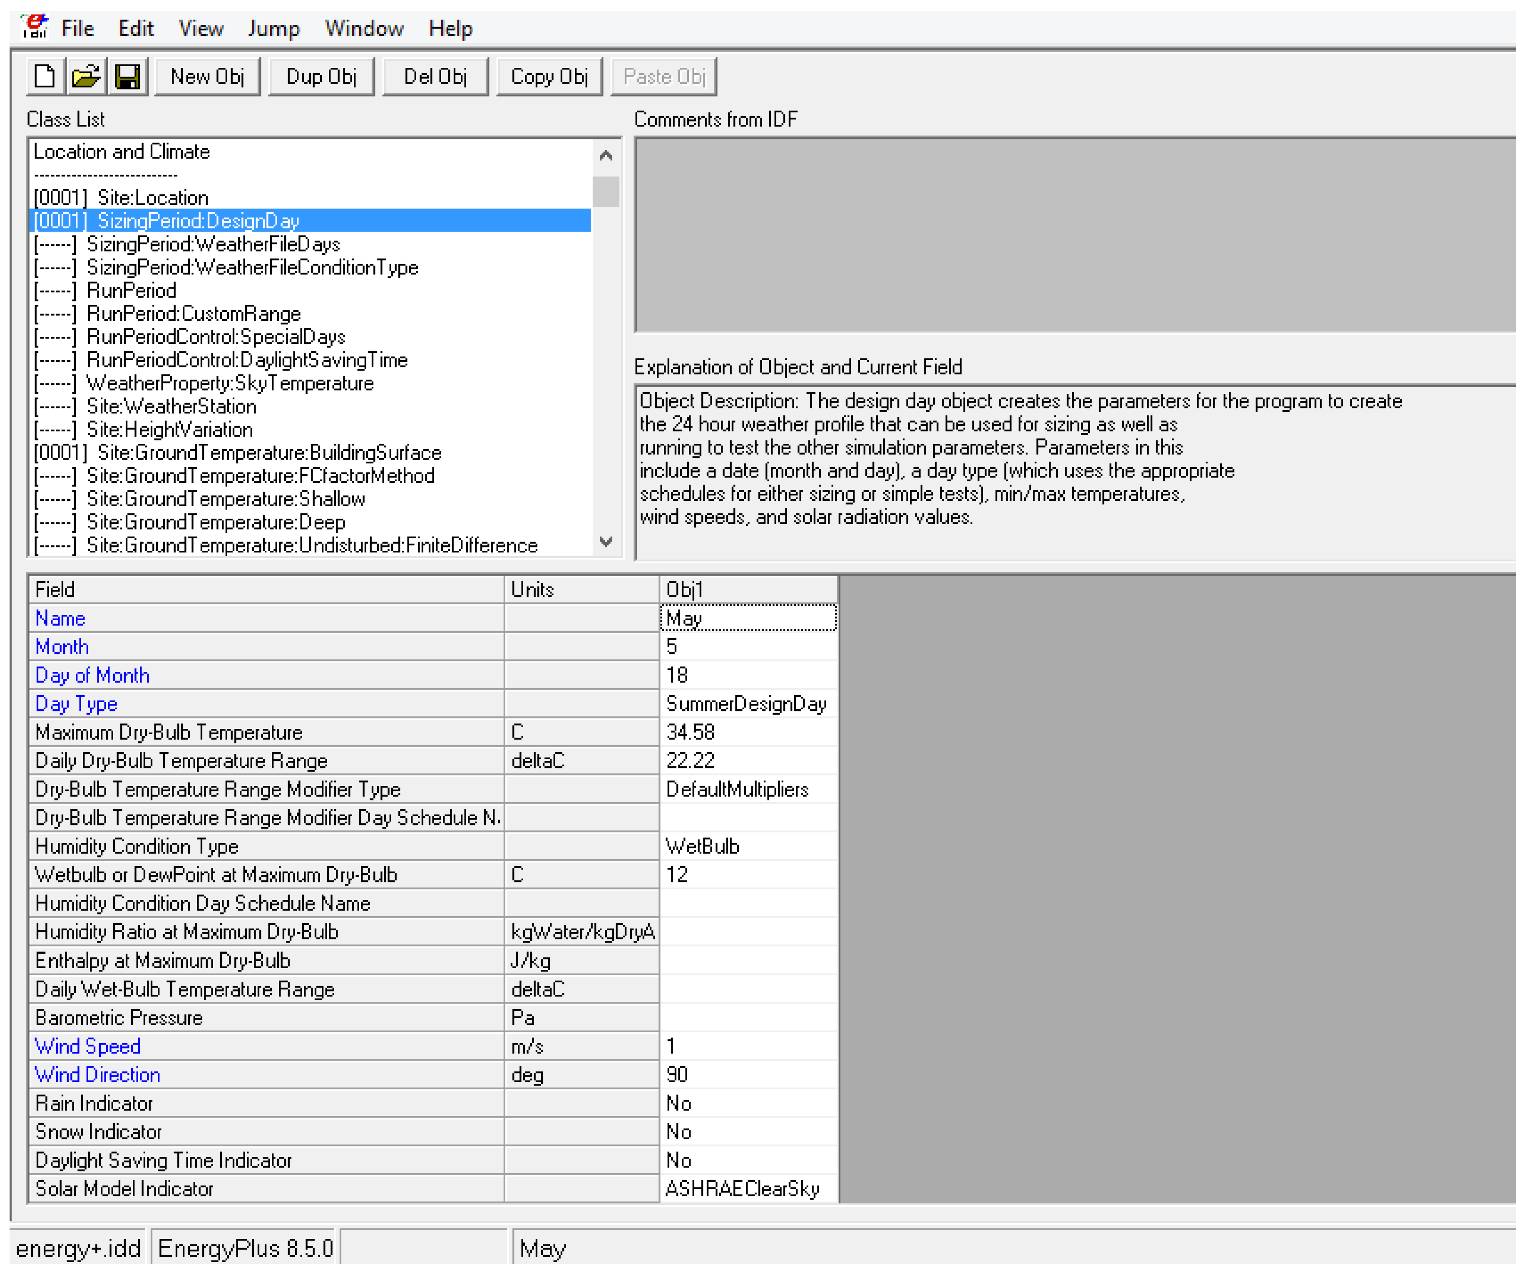Click Solar Model Indicator ASHRAEClearSky cell

pos(747,1189)
